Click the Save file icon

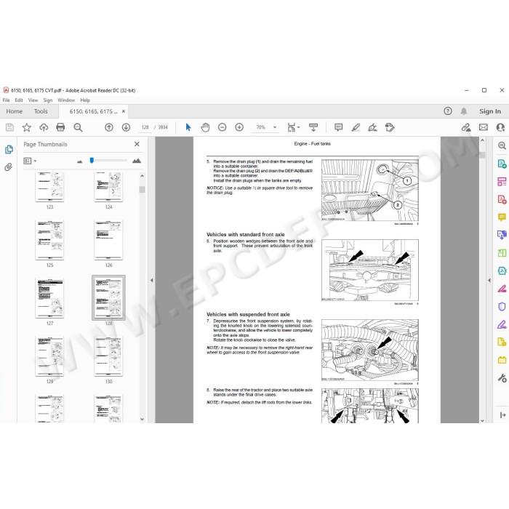coord(9,127)
